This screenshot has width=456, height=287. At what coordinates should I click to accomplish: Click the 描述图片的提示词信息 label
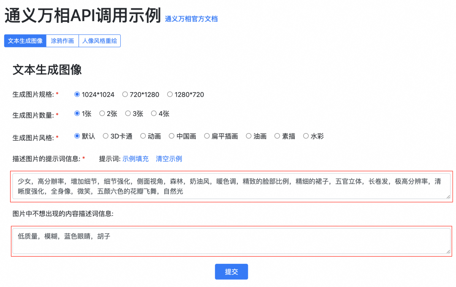[46, 159]
